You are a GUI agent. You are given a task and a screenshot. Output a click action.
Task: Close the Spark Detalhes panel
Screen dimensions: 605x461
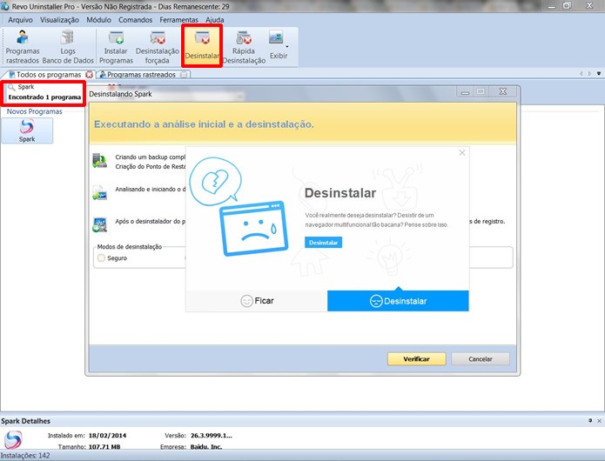click(599, 420)
